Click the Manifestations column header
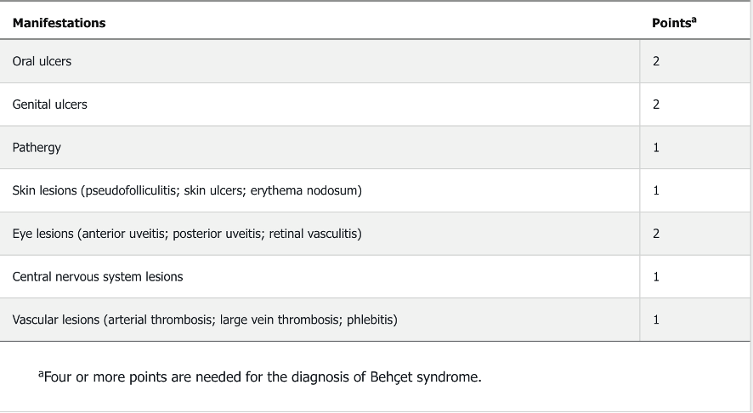753x413 pixels. tap(59, 23)
